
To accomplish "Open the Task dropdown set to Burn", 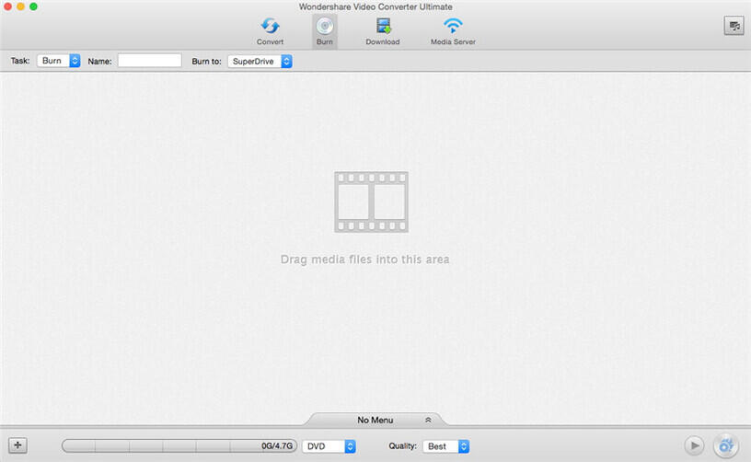I will 58,61.
